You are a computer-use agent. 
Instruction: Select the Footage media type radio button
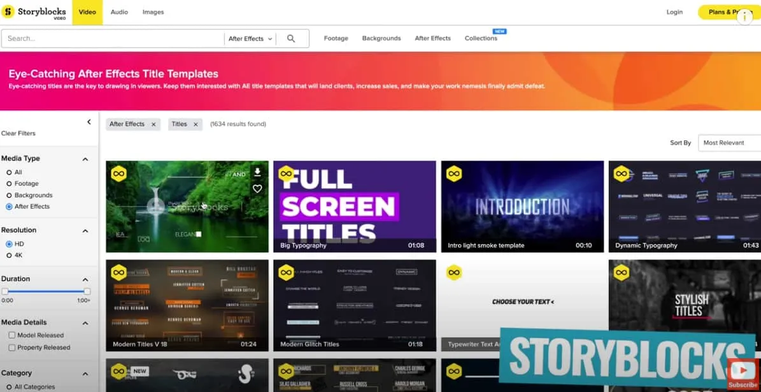[9, 184]
